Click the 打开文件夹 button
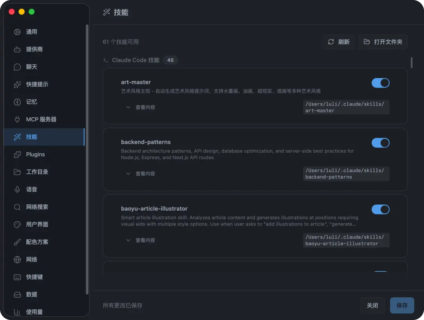 (x=383, y=42)
